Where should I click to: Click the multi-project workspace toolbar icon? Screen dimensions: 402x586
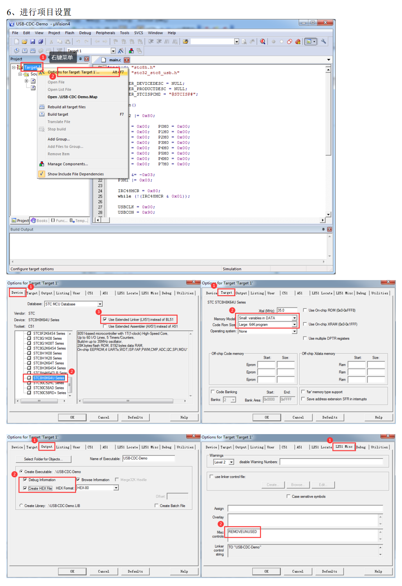139,51
